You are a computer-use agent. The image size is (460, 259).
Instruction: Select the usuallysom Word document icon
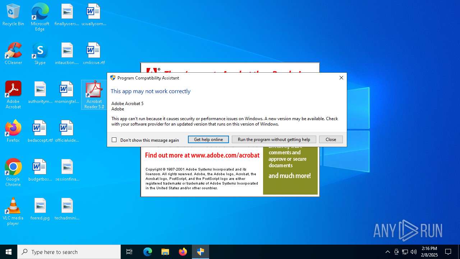(x=94, y=15)
